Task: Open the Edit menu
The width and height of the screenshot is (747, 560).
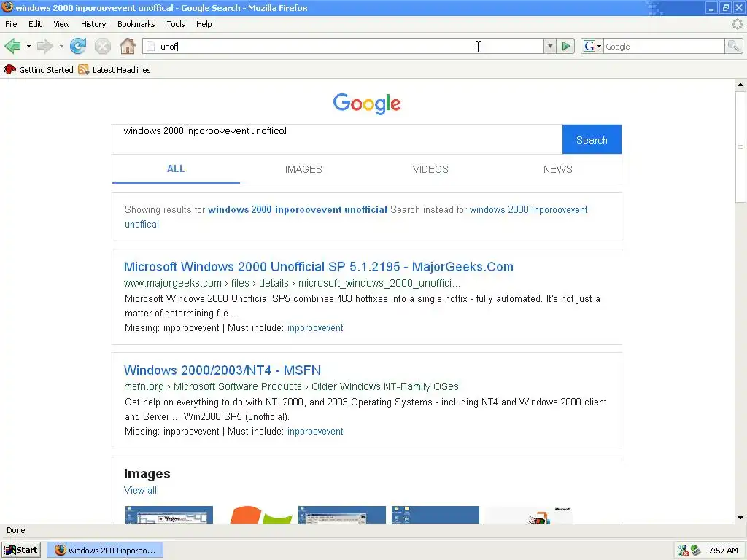Action: pyautogui.click(x=35, y=24)
